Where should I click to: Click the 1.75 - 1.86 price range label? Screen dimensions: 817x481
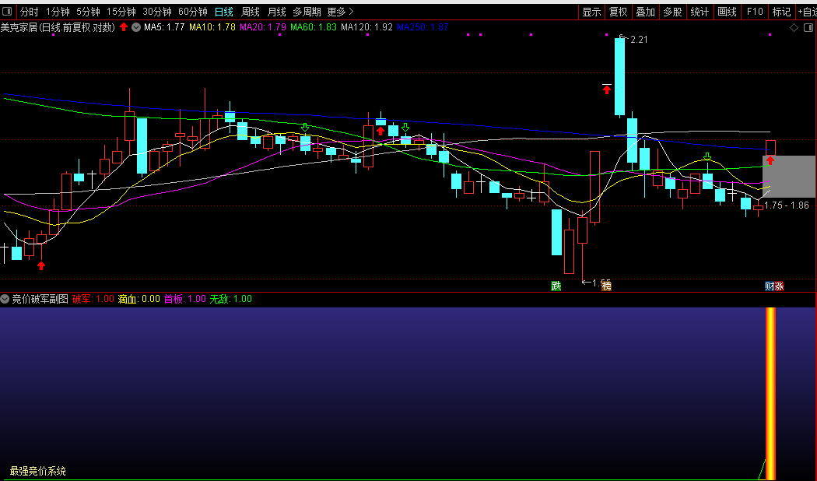tap(786, 205)
